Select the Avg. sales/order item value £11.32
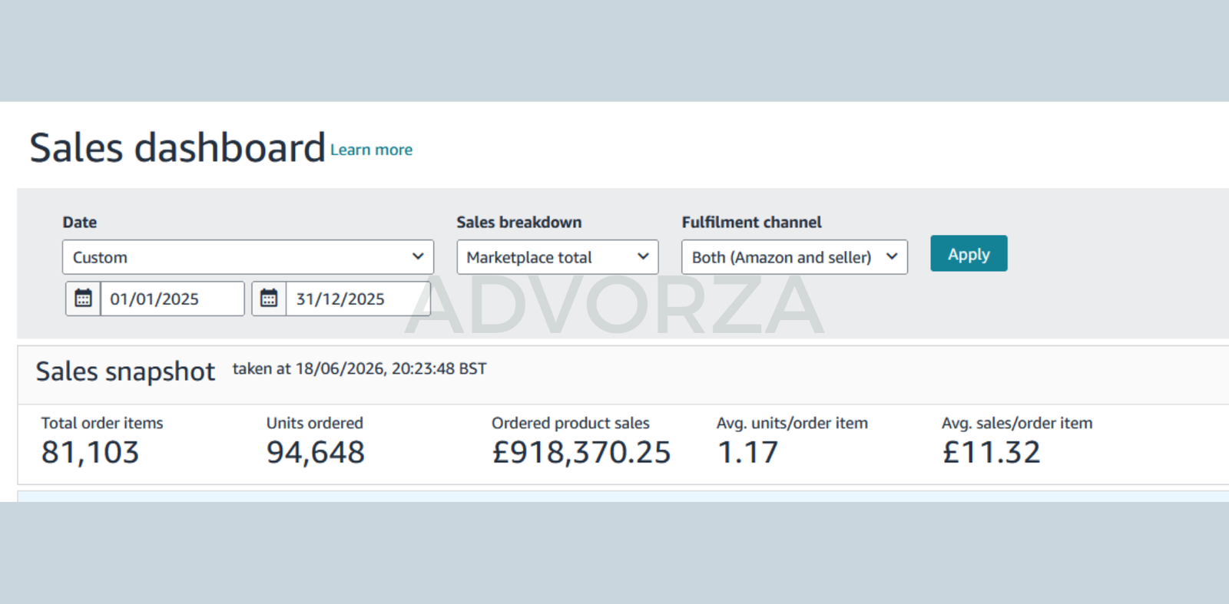 [x=992, y=452]
